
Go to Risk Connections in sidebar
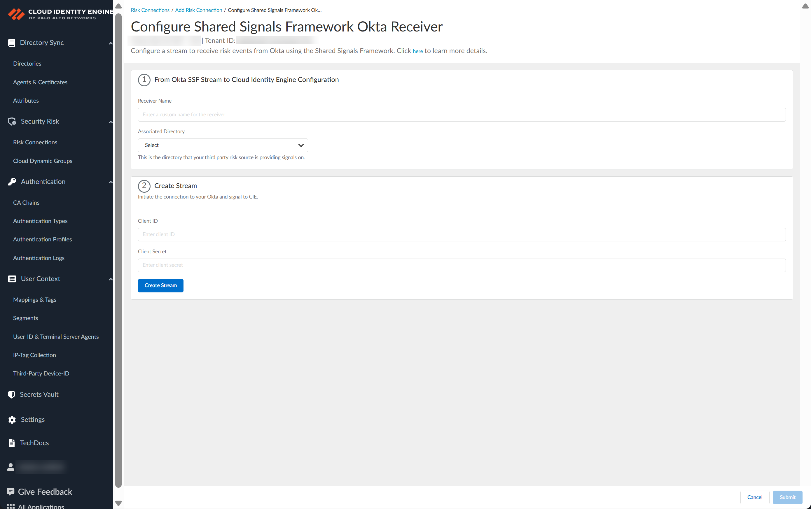pyautogui.click(x=35, y=142)
